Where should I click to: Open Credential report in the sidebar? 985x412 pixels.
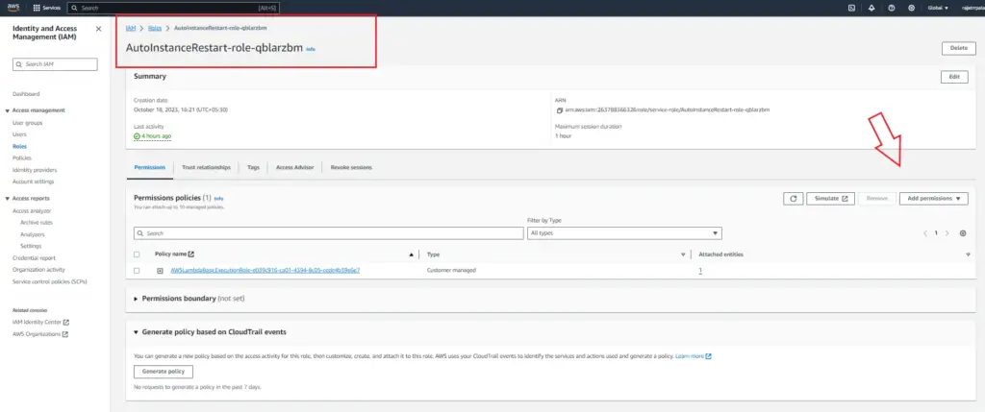coord(34,257)
